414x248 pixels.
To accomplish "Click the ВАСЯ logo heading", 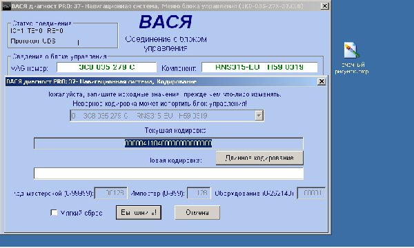I will click(166, 22).
